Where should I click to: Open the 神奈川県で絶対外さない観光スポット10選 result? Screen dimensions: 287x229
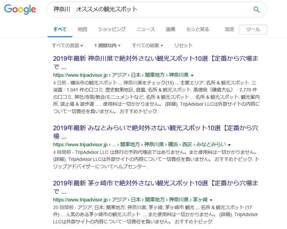[155, 62]
